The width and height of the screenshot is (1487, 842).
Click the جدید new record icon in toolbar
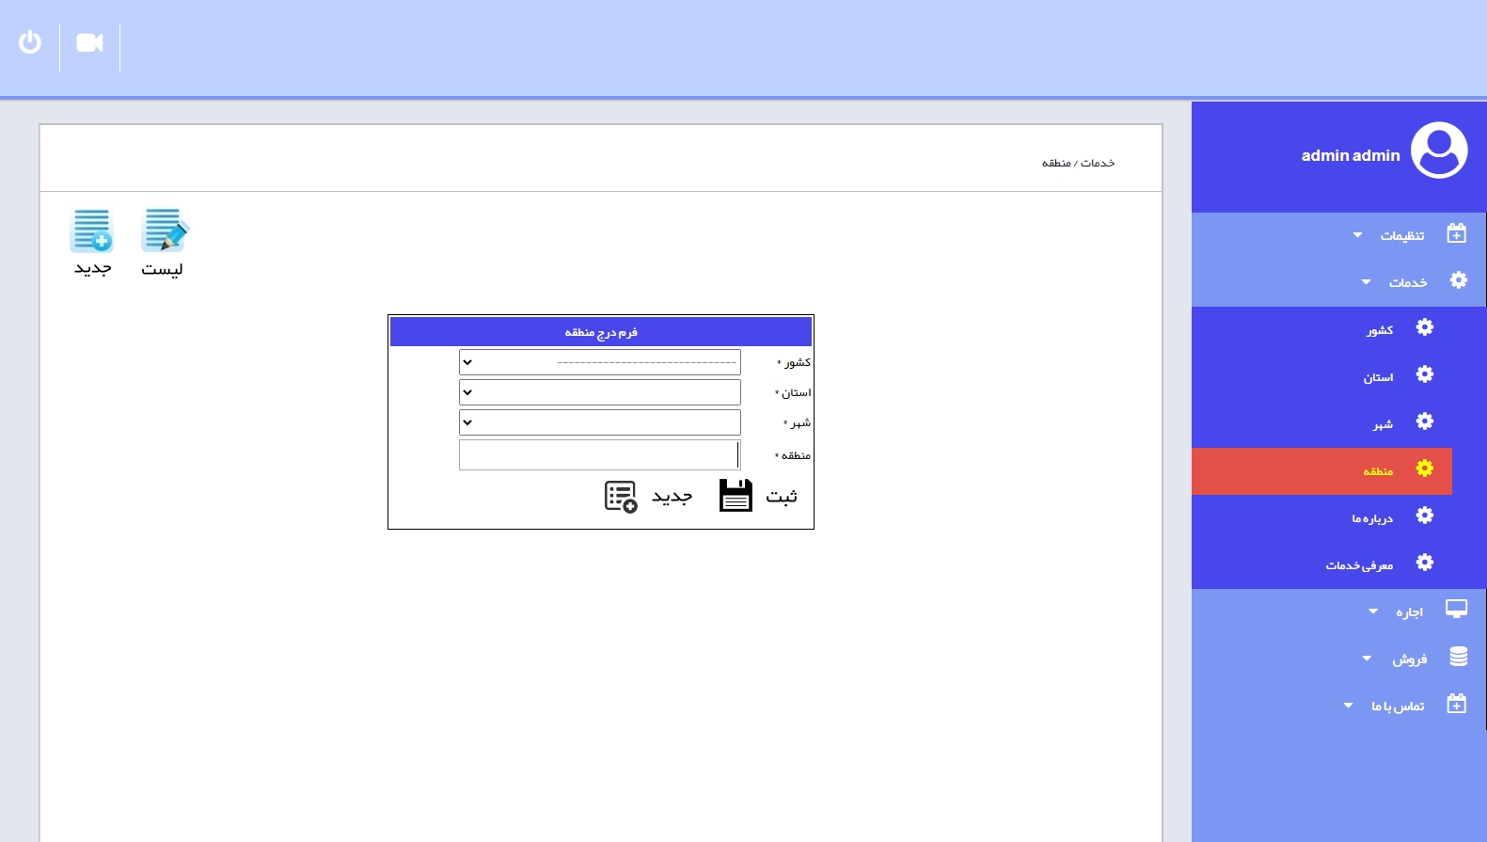pos(92,231)
